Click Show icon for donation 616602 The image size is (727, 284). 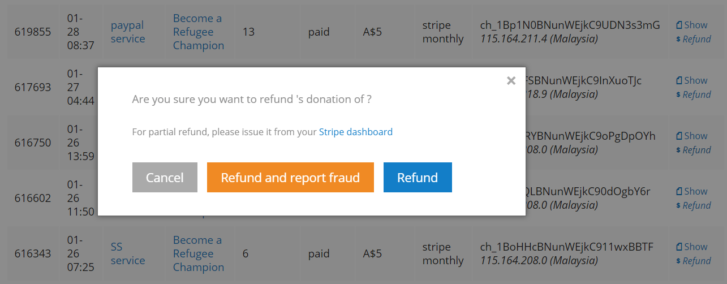692,191
